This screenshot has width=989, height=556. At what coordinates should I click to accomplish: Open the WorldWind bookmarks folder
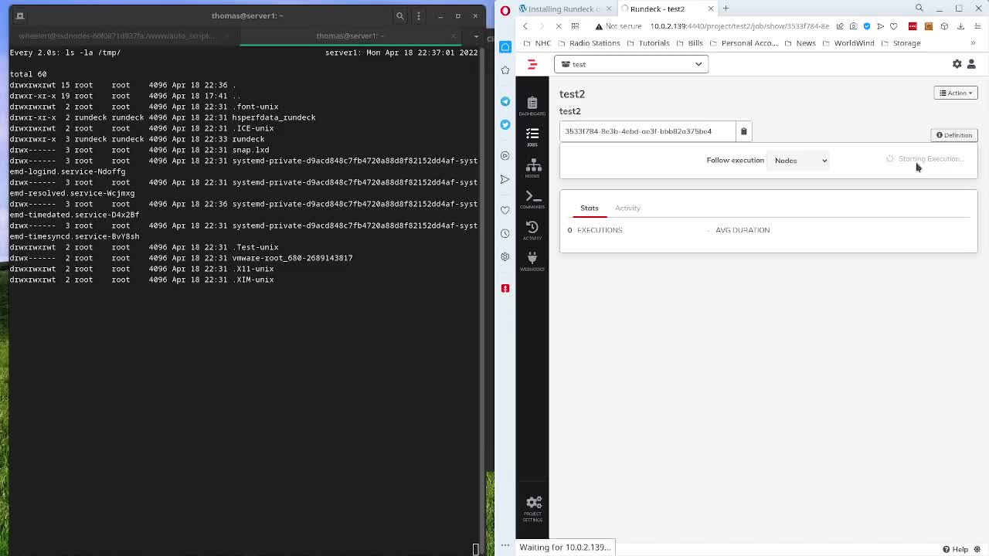coord(848,43)
